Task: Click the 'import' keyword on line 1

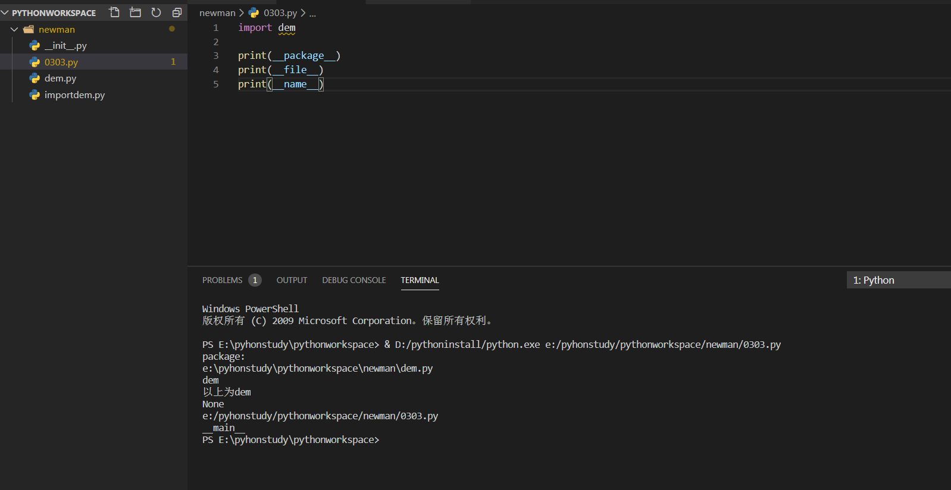Action: click(255, 27)
